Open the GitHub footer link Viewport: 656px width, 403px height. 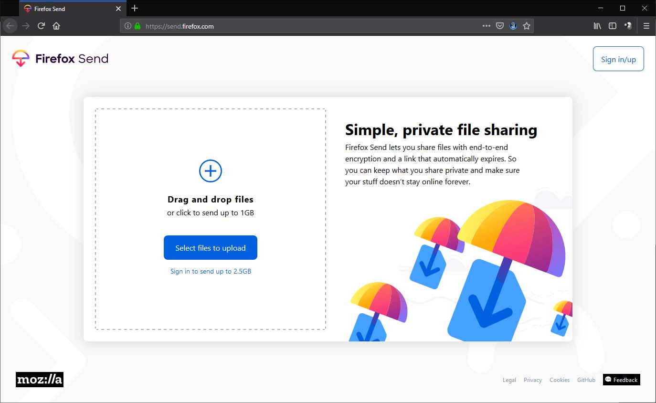coord(586,380)
